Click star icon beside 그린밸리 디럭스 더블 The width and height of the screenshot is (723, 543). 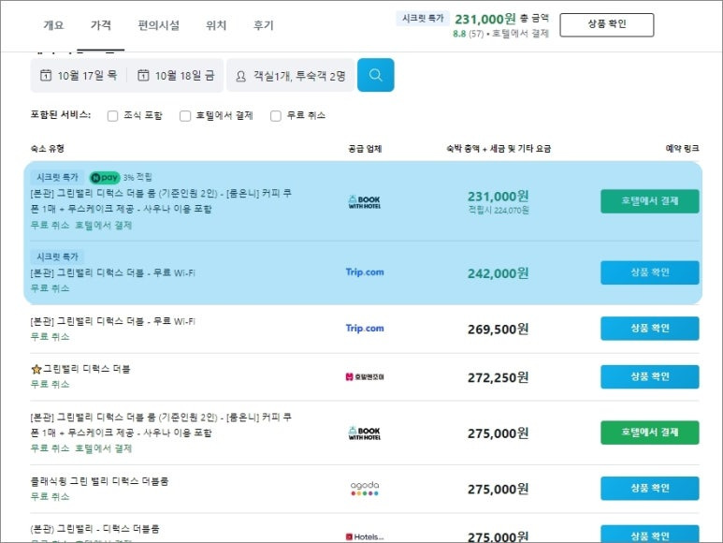click(x=36, y=369)
